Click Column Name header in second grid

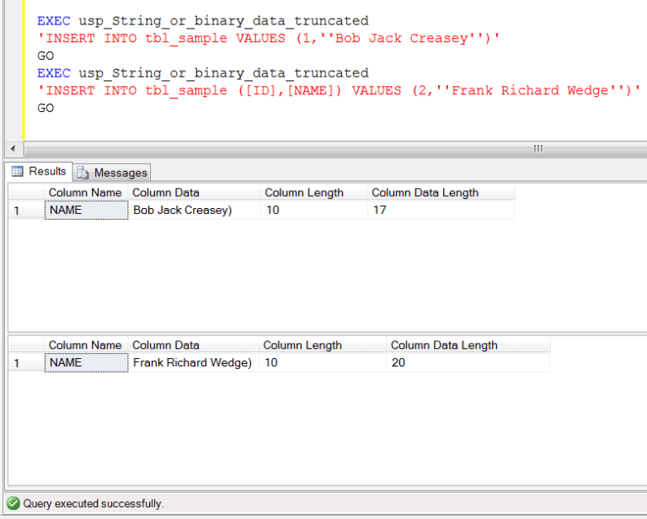86,345
